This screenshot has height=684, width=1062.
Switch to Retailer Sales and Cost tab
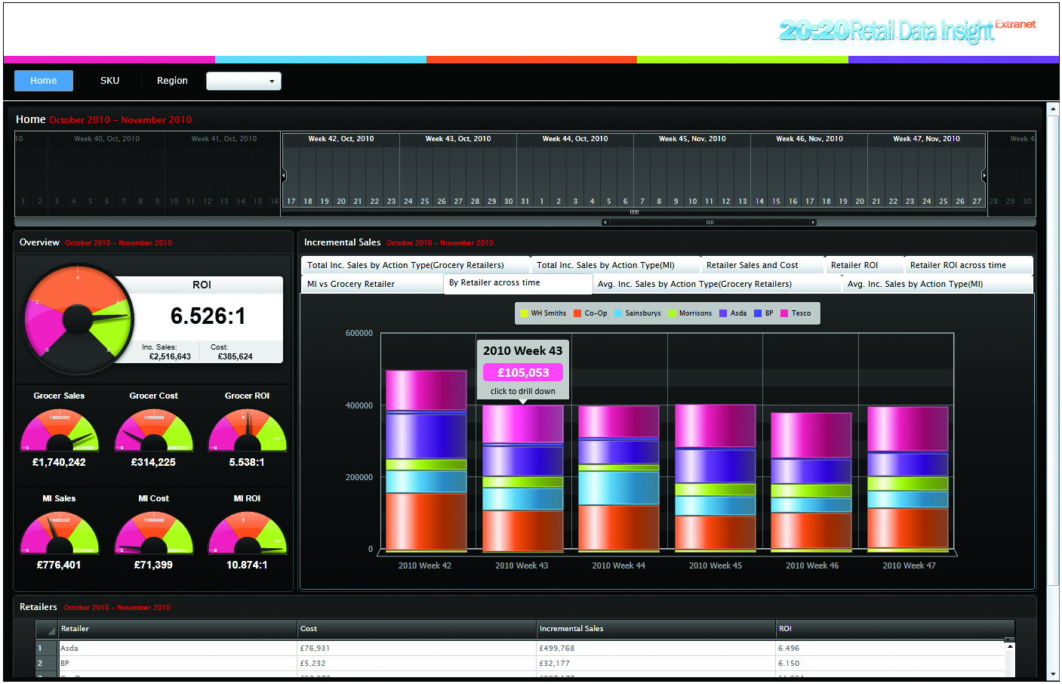762,265
